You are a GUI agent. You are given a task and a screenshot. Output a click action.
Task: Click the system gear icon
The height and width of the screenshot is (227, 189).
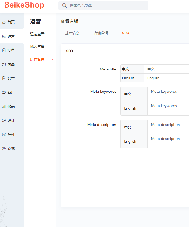4,149
